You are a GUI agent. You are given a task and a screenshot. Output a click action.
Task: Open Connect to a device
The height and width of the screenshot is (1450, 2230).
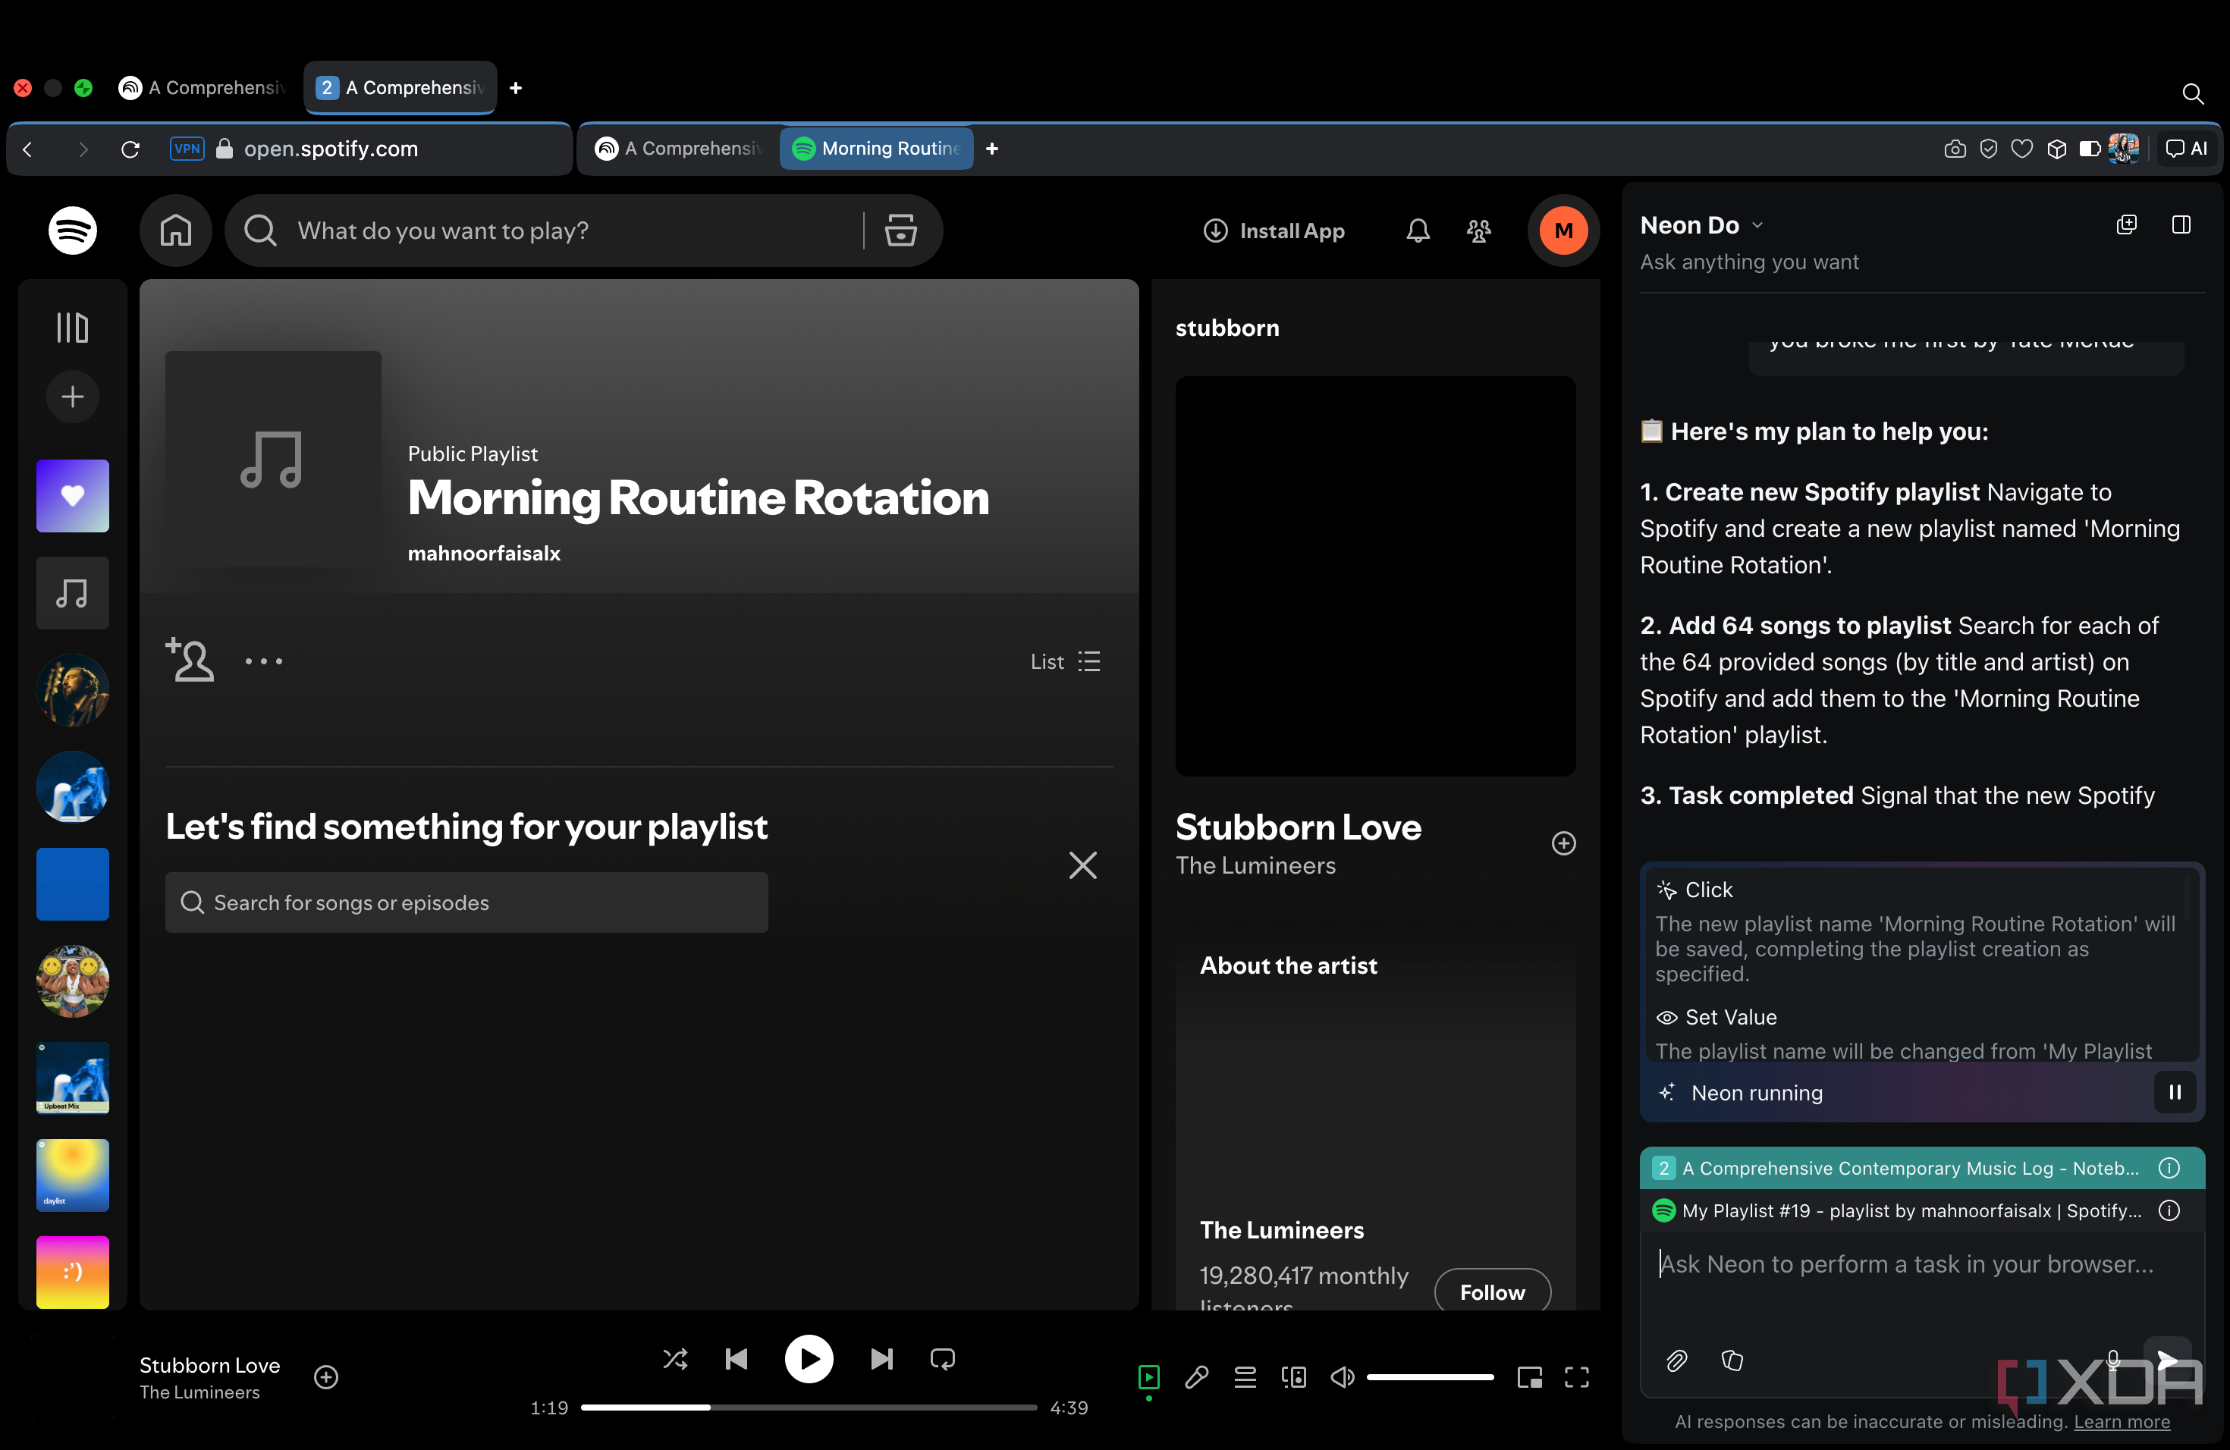[x=1294, y=1377]
